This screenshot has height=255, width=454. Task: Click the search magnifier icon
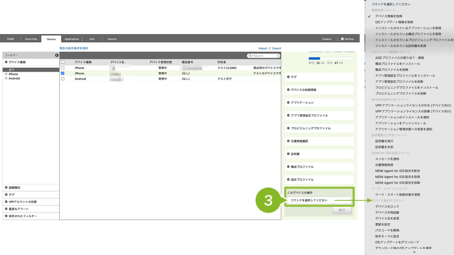250,56
